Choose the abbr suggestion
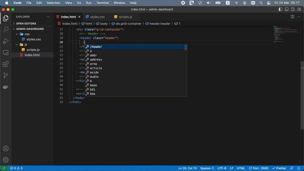Viewport: 304px width, 171px height. pos(135,55)
